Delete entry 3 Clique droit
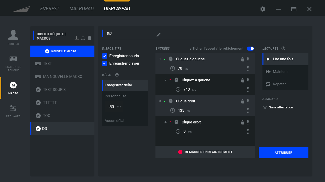Viewport: 325px width, 182px height. (242, 101)
